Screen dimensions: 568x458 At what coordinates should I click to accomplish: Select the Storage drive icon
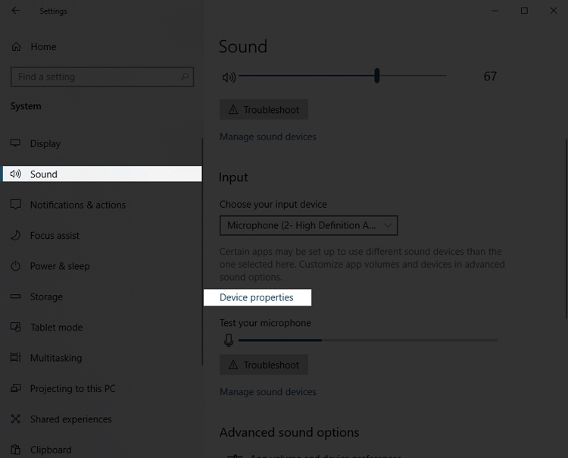[x=16, y=296]
